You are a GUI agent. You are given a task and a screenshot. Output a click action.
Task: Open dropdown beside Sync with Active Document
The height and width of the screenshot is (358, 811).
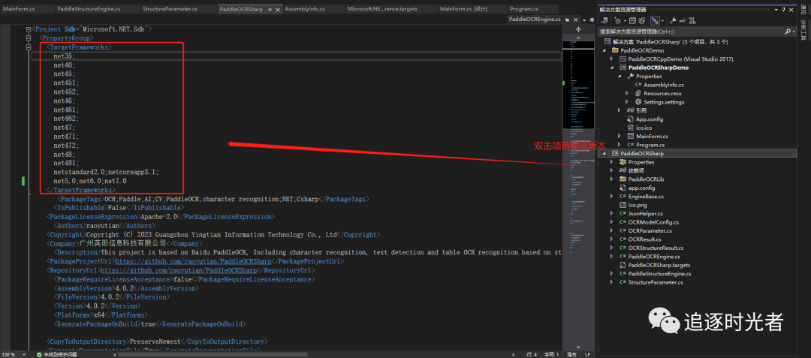click(662, 21)
